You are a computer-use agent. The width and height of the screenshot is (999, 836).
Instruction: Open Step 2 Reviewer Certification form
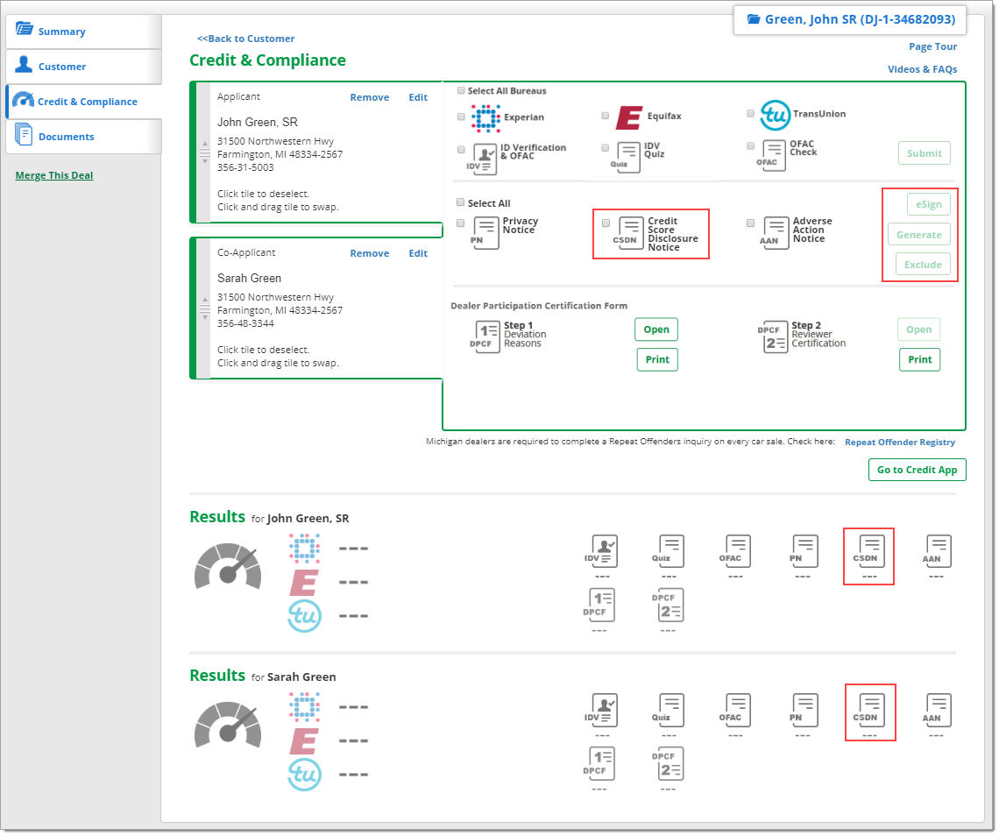(x=918, y=329)
